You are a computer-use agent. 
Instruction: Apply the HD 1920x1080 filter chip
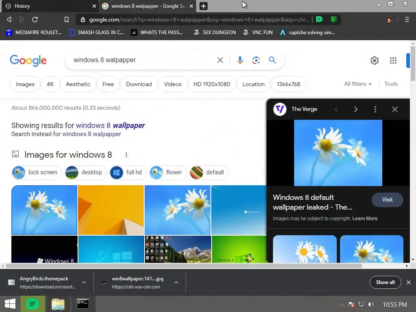(x=212, y=84)
